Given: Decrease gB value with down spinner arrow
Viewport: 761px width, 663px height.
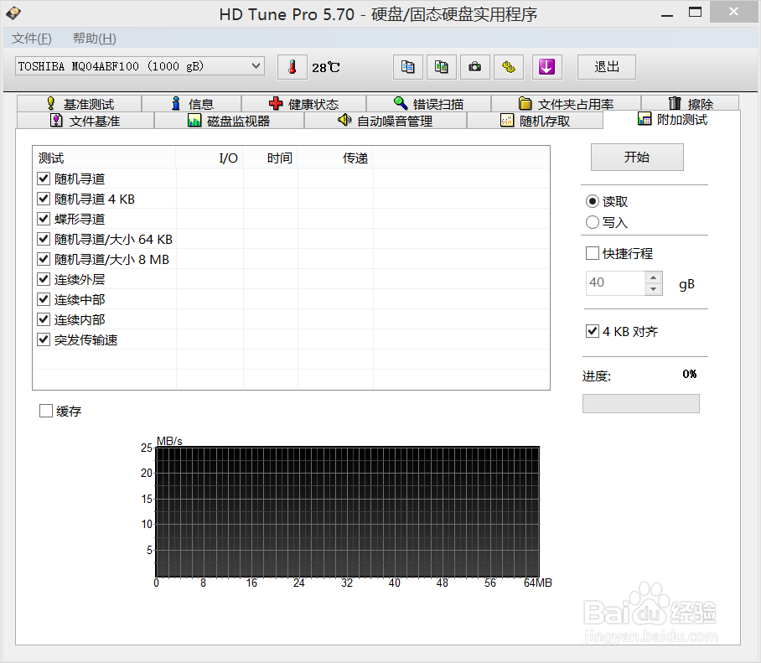Looking at the screenshot, I should point(654,289).
